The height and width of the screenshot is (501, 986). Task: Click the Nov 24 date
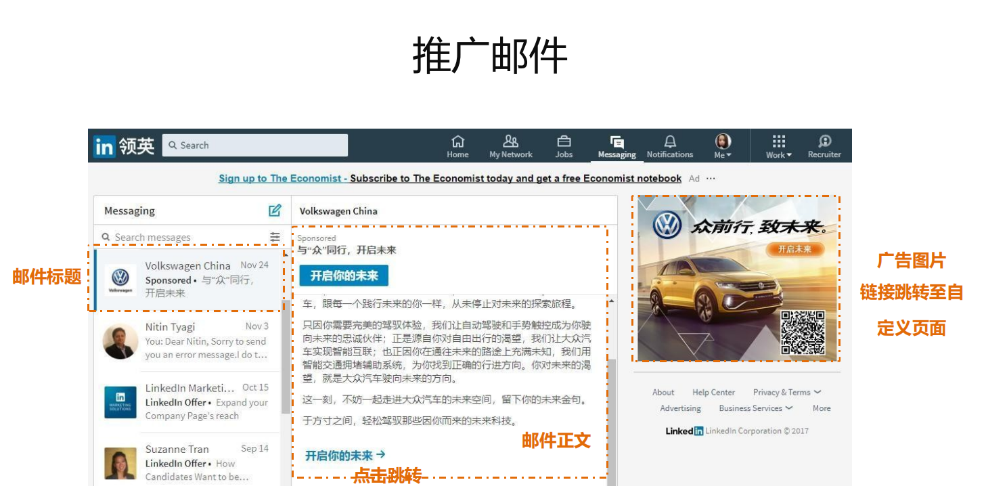point(254,265)
